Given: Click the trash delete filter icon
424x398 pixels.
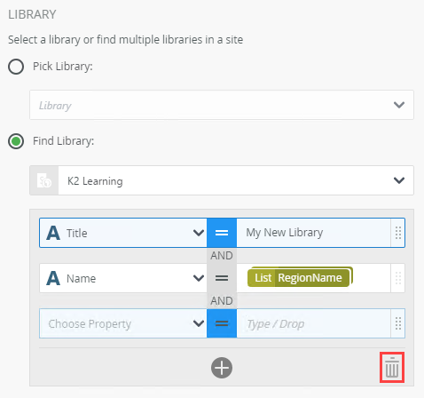Looking at the screenshot, I should tap(392, 367).
